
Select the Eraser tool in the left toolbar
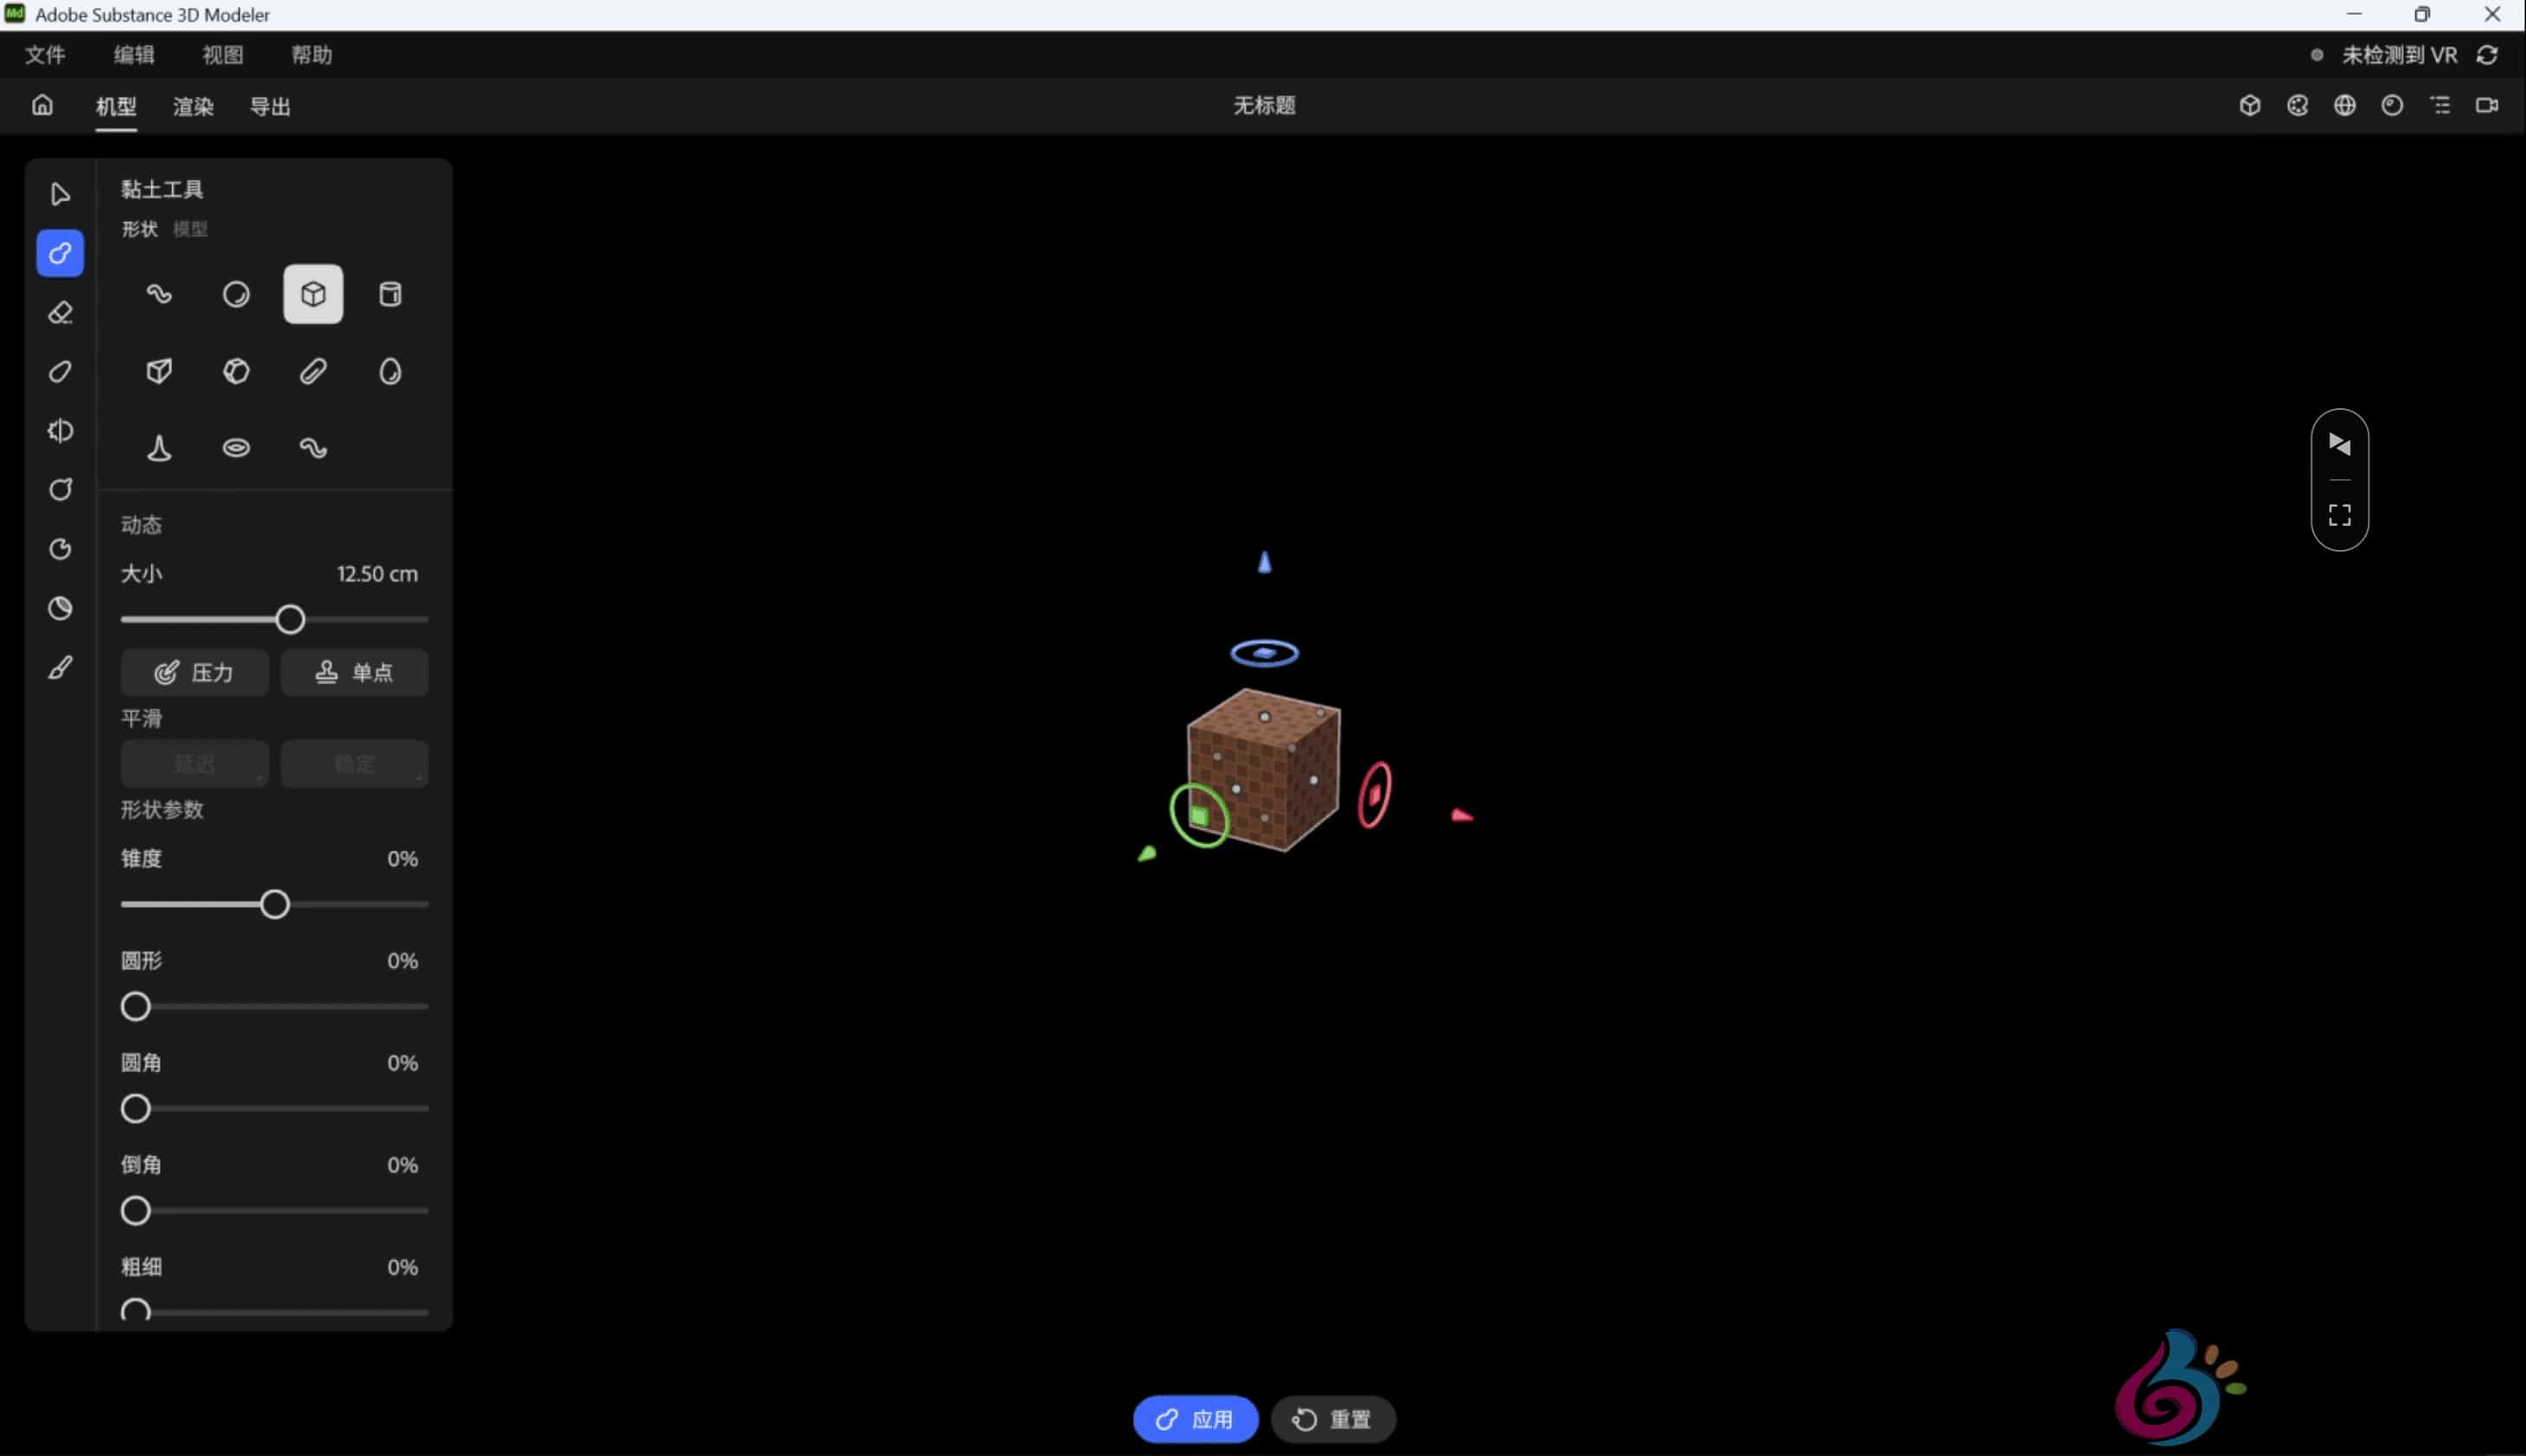coord(60,313)
